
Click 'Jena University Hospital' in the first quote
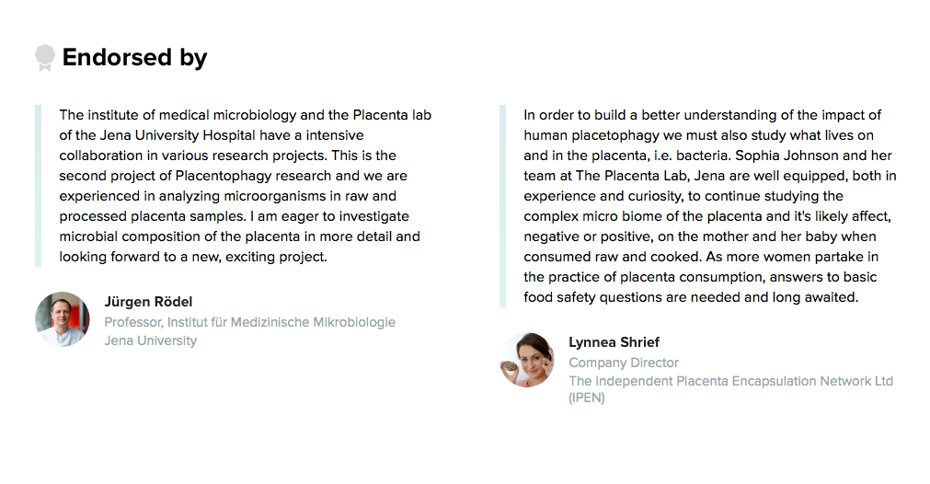tap(178, 135)
